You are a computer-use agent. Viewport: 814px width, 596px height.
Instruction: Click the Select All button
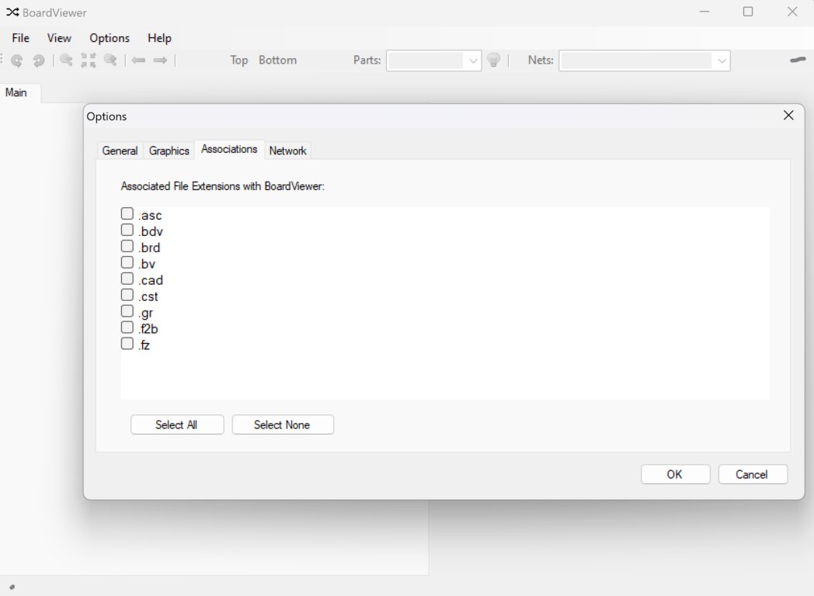177,424
